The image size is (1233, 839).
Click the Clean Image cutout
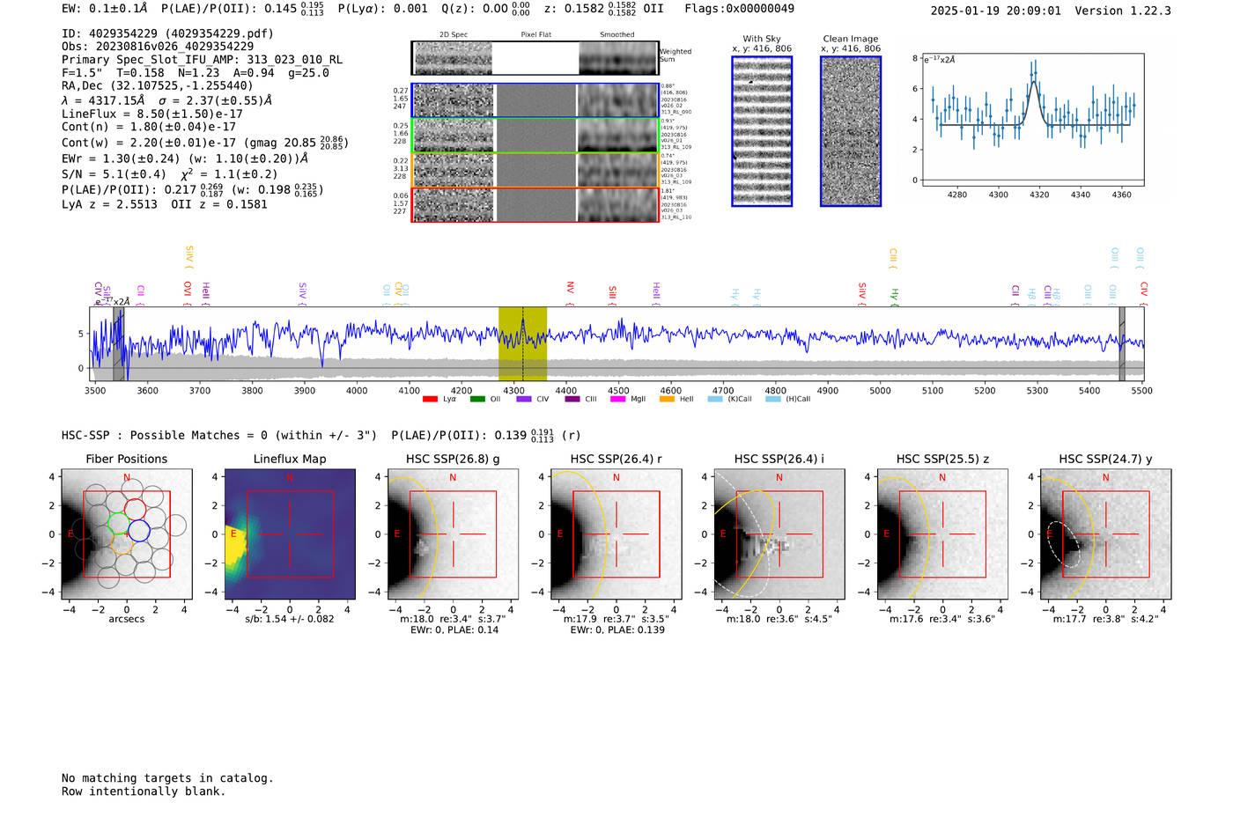point(851,131)
